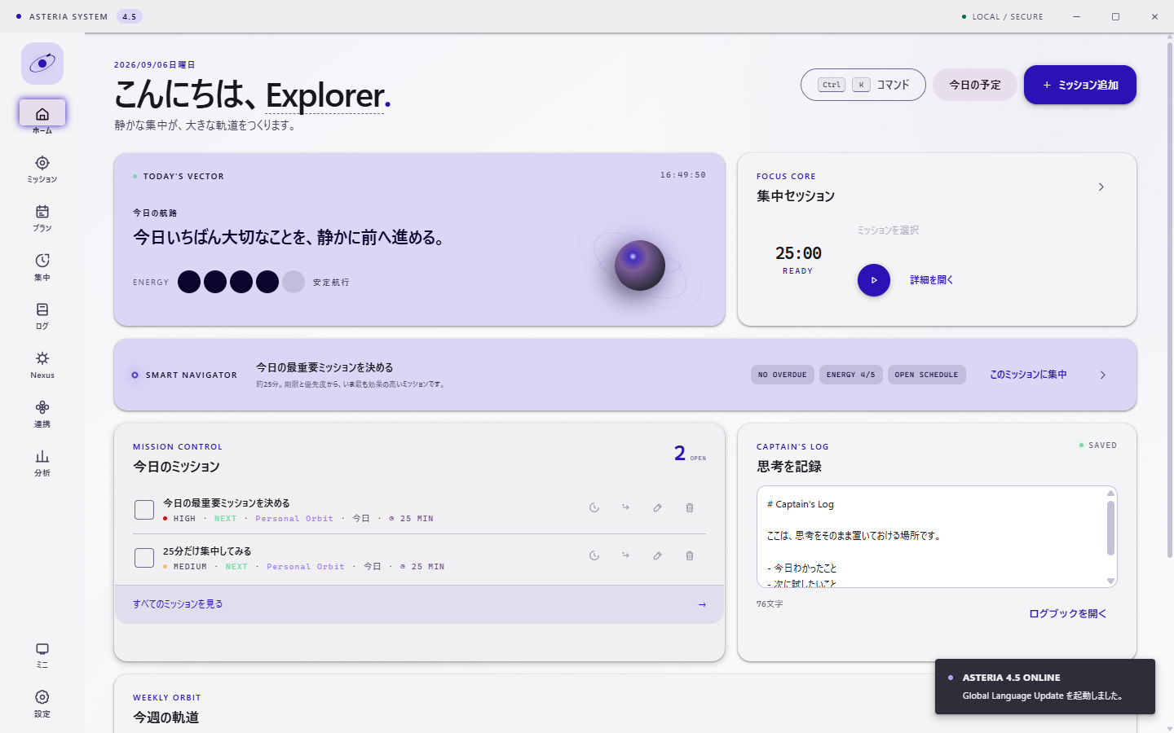
Task: Open the ログ book icon in sidebar
Action: [x=42, y=309]
